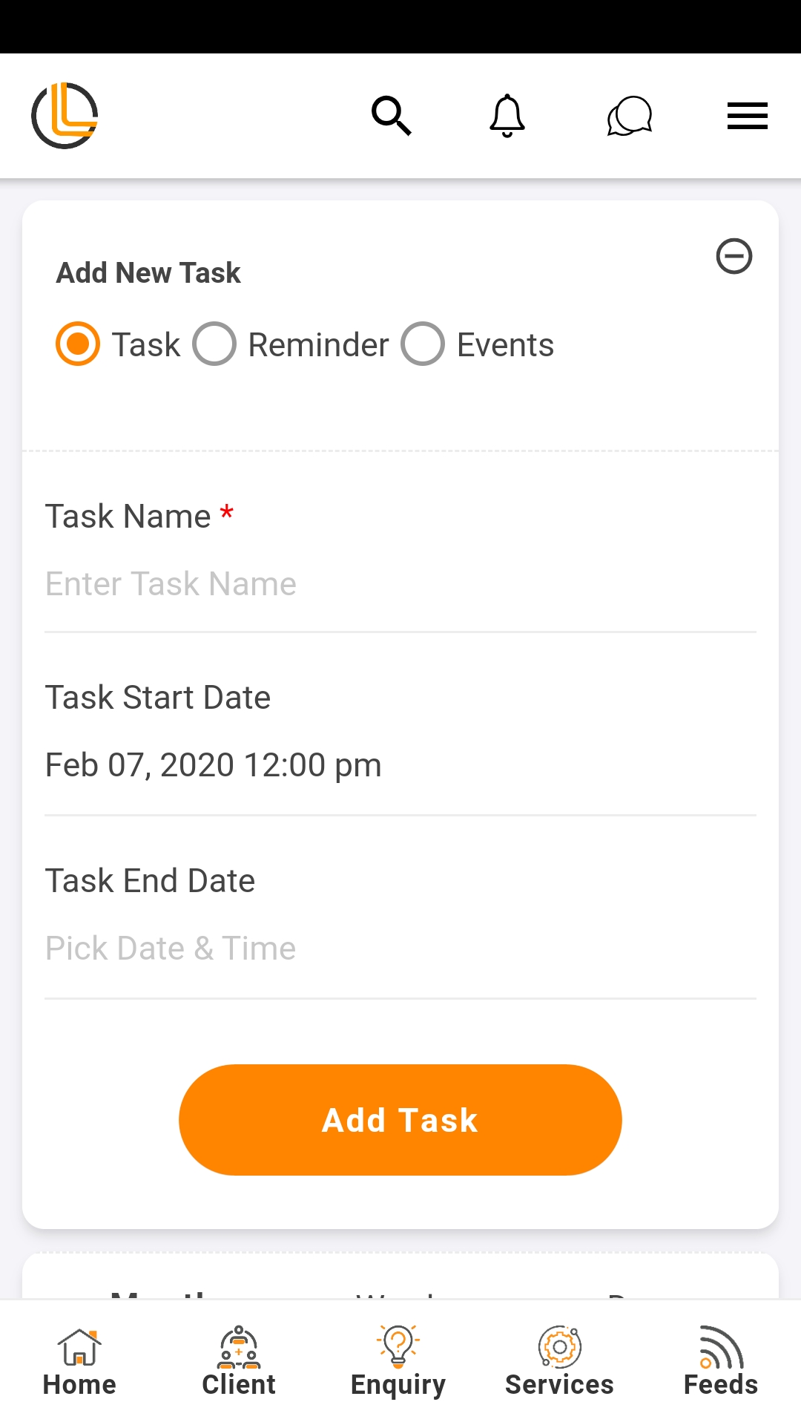Tap the app logo in header

(65, 116)
